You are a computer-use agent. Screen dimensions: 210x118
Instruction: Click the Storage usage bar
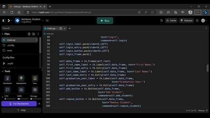click(36, 99)
